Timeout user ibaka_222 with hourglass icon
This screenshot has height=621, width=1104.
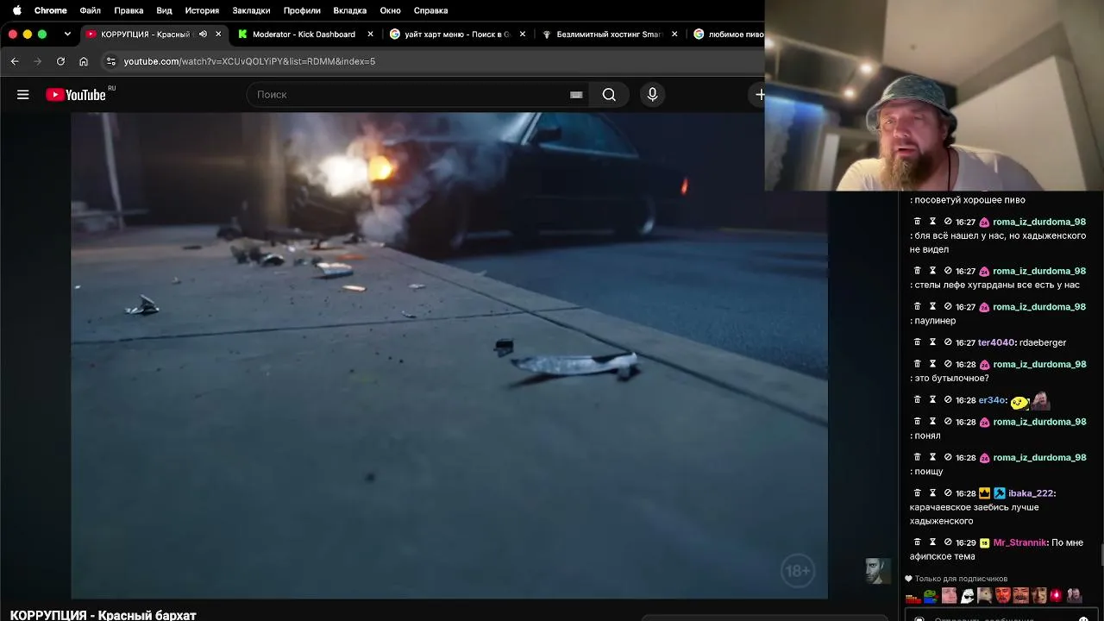932,493
